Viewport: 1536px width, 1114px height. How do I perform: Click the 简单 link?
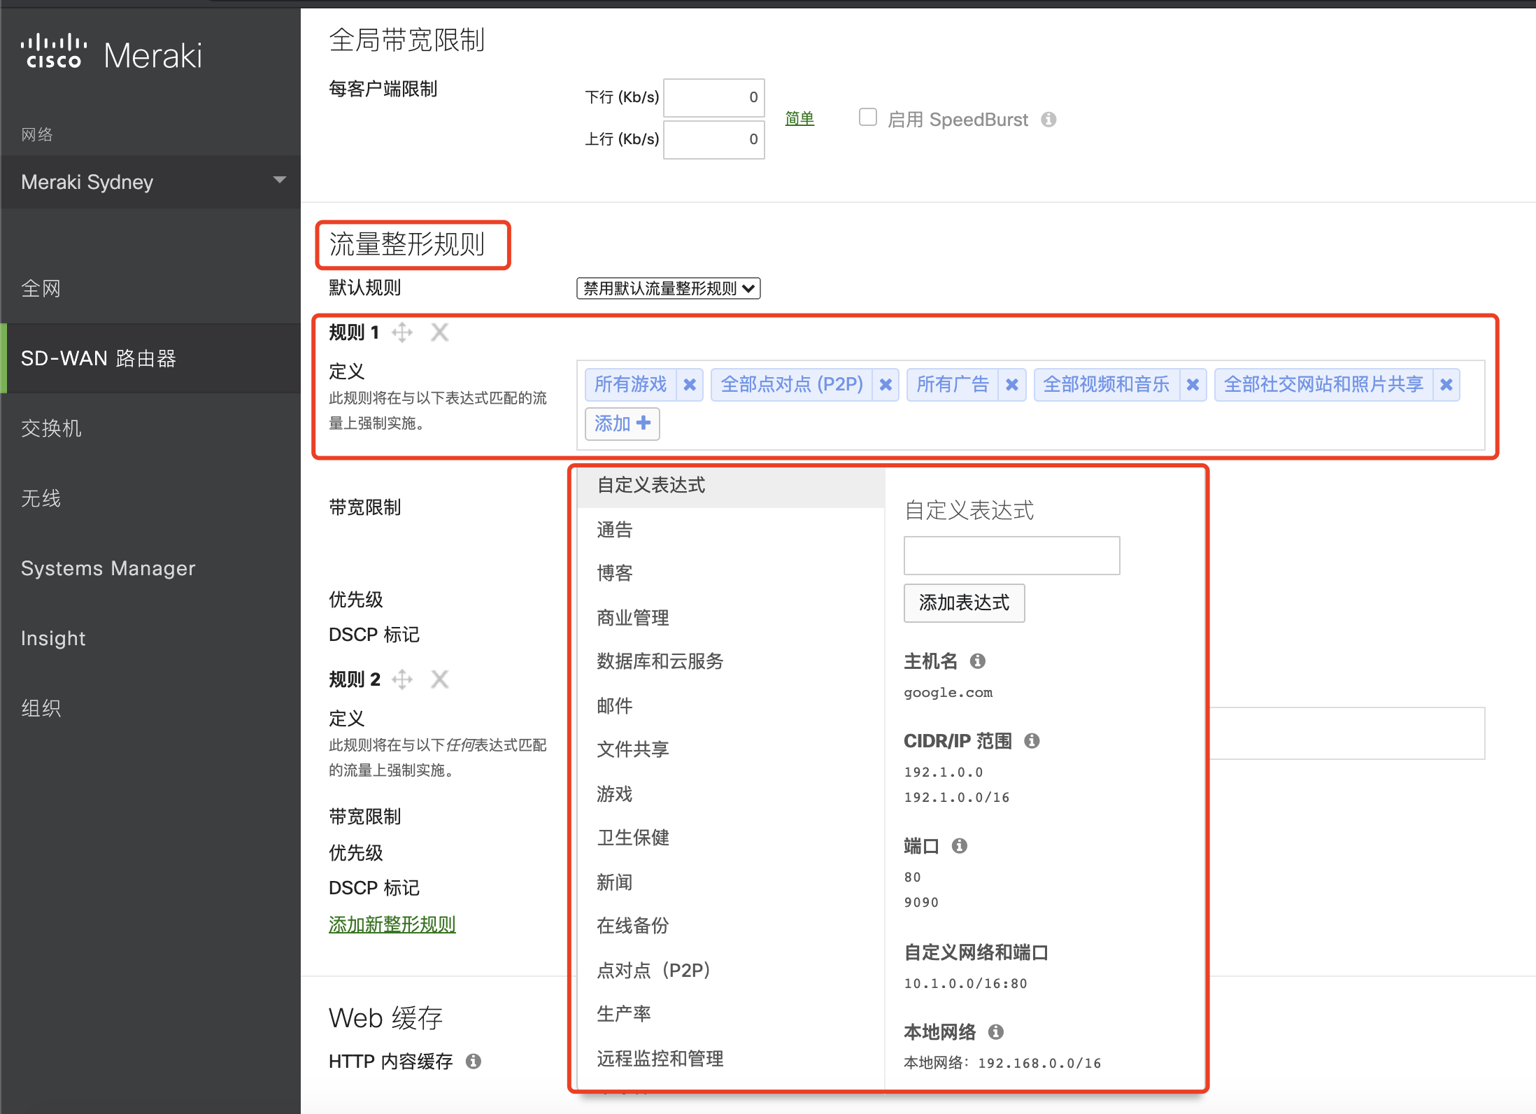coord(799,119)
